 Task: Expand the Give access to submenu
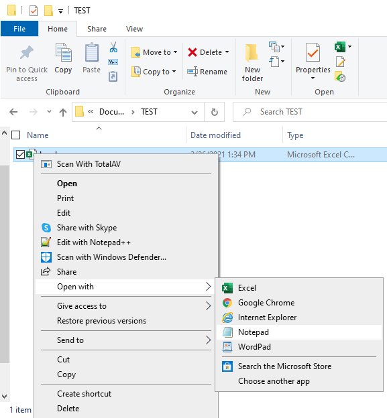tap(126, 306)
